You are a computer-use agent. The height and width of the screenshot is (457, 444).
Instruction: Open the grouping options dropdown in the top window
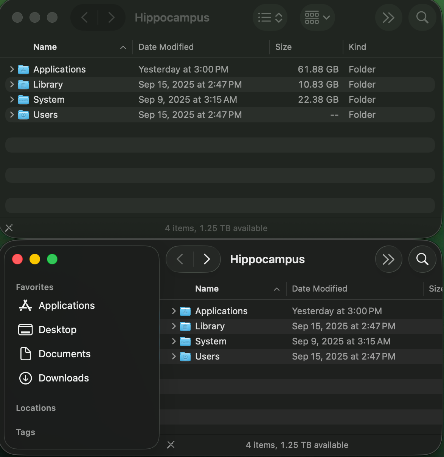click(x=317, y=17)
